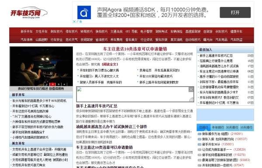
Task: Open article 新手上路开车如何能做到既安
Action: (x=159, y=82)
